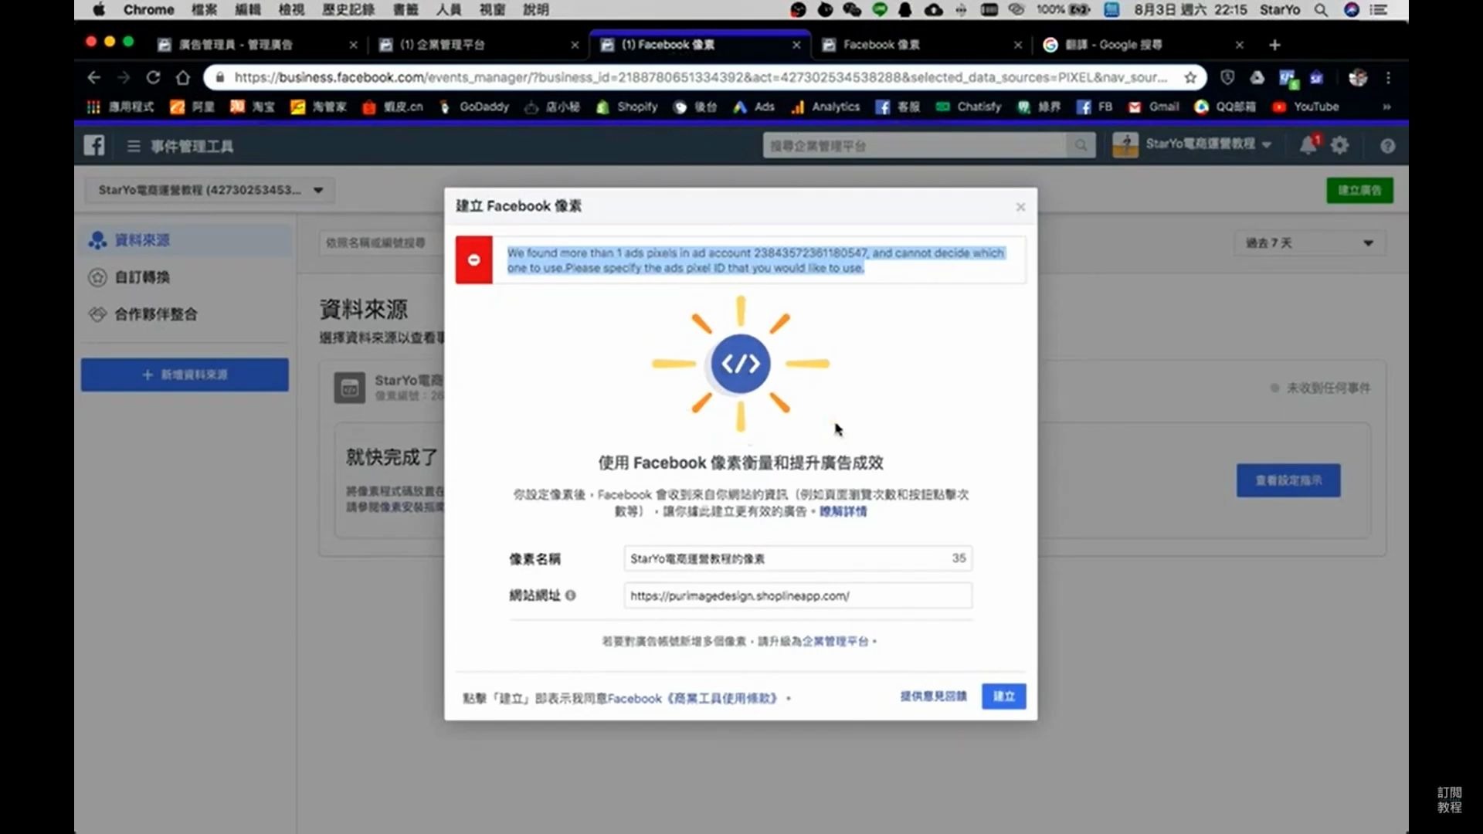The height and width of the screenshot is (834, 1483).
Task: Click the browser home icon
Action: [x=182, y=77]
